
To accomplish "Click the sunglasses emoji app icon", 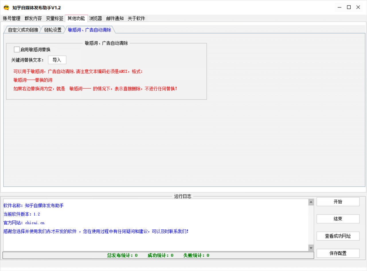I will click(x=6, y=7).
